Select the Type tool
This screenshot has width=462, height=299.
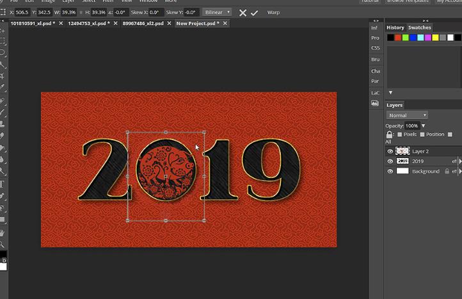point(3,184)
